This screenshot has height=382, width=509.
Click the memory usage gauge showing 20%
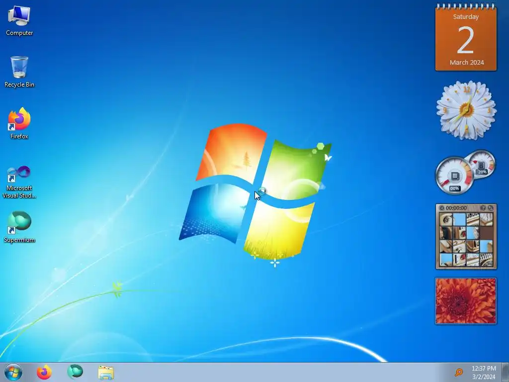coord(482,165)
